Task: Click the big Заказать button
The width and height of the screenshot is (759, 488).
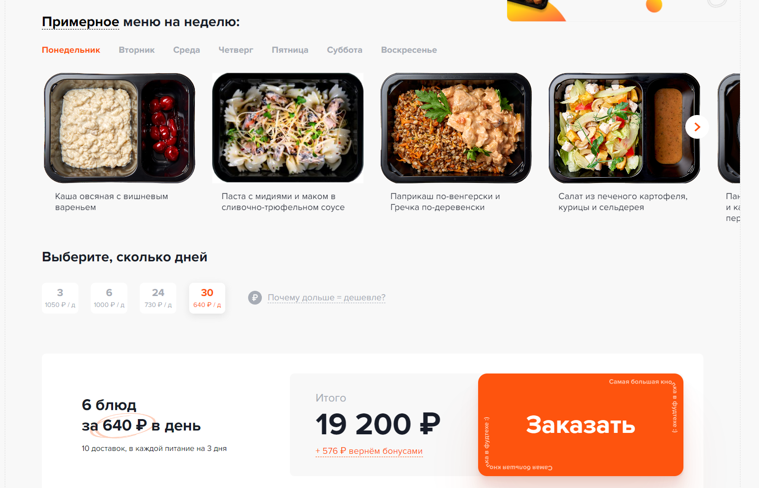Action: 580,425
